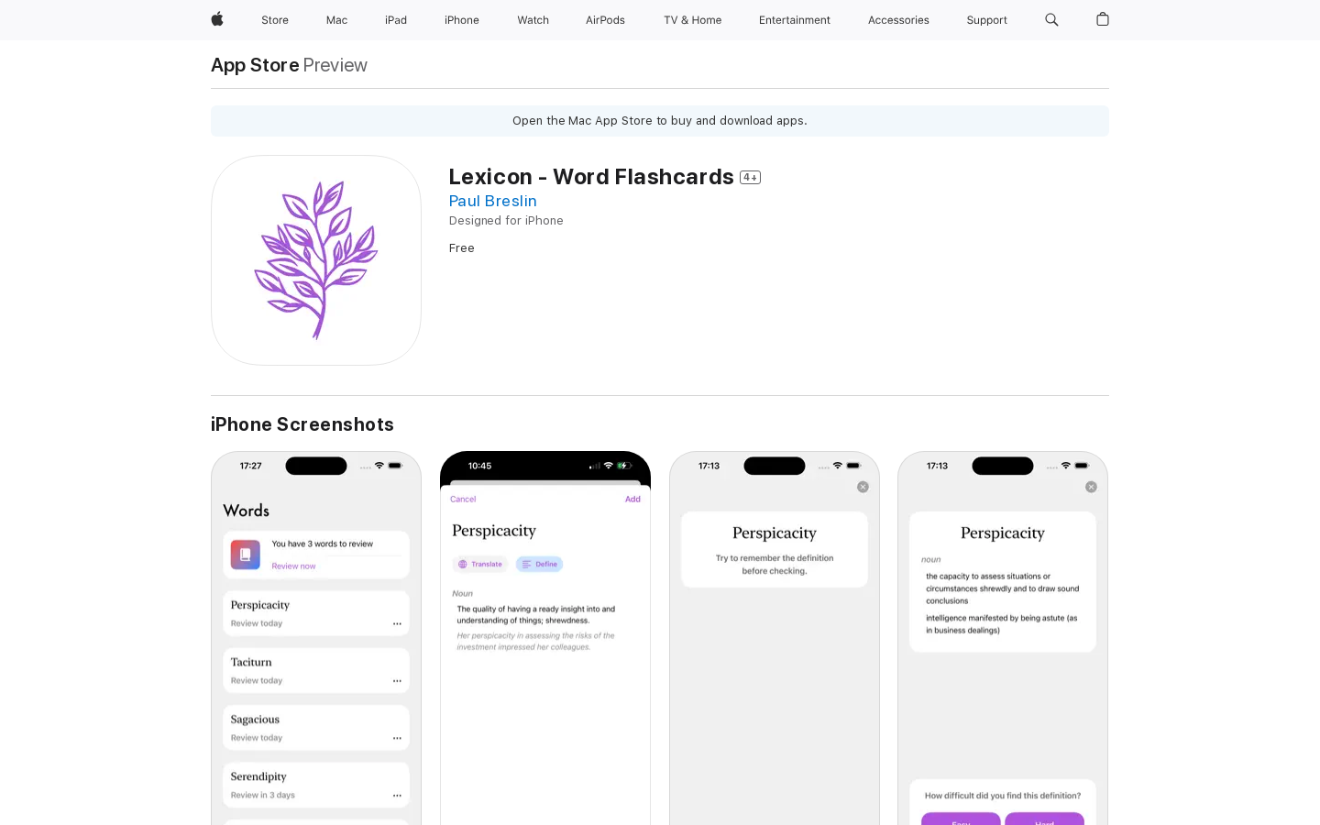View the Perspicacity Add word screenshot

pos(545,638)
